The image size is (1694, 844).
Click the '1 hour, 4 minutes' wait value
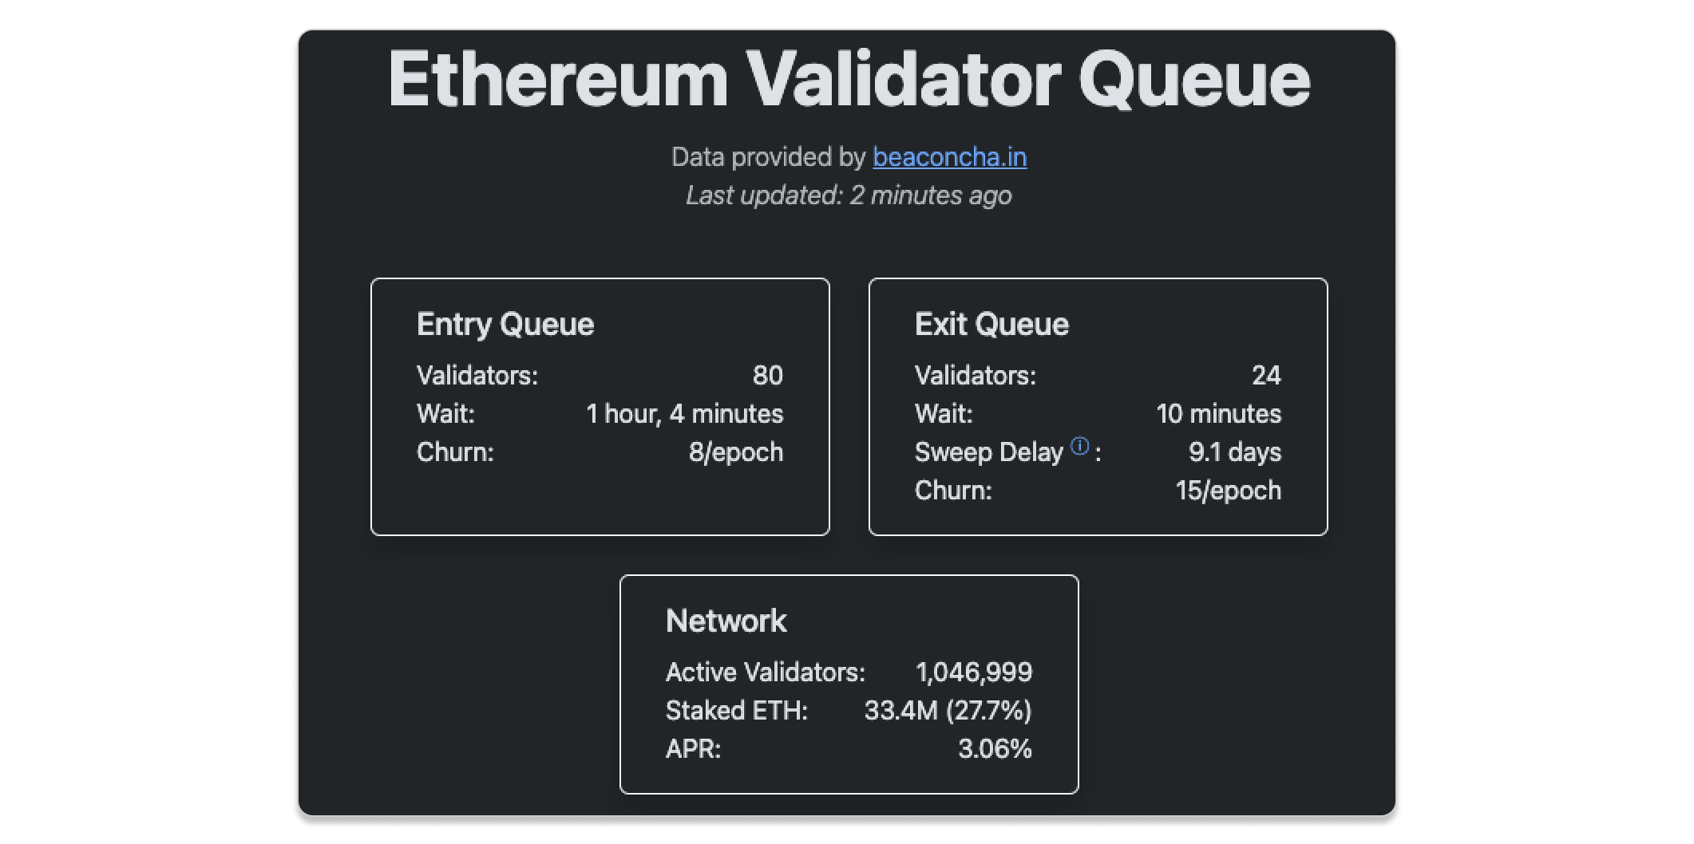[x=684, y=413]
